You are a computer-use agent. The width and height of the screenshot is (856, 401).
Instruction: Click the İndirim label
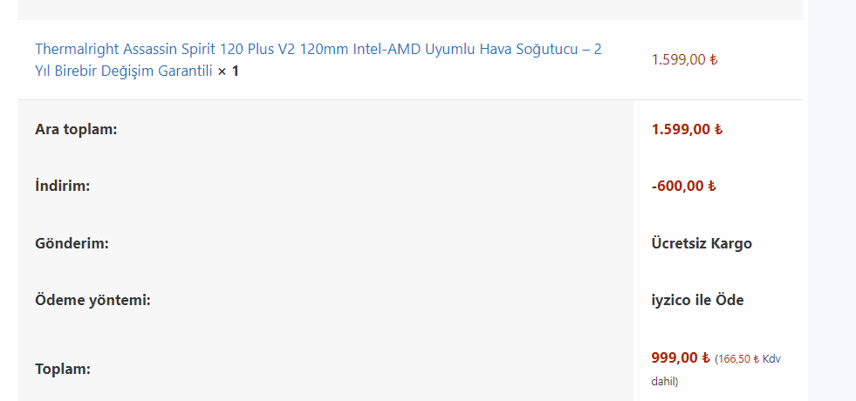pos(63,187)
